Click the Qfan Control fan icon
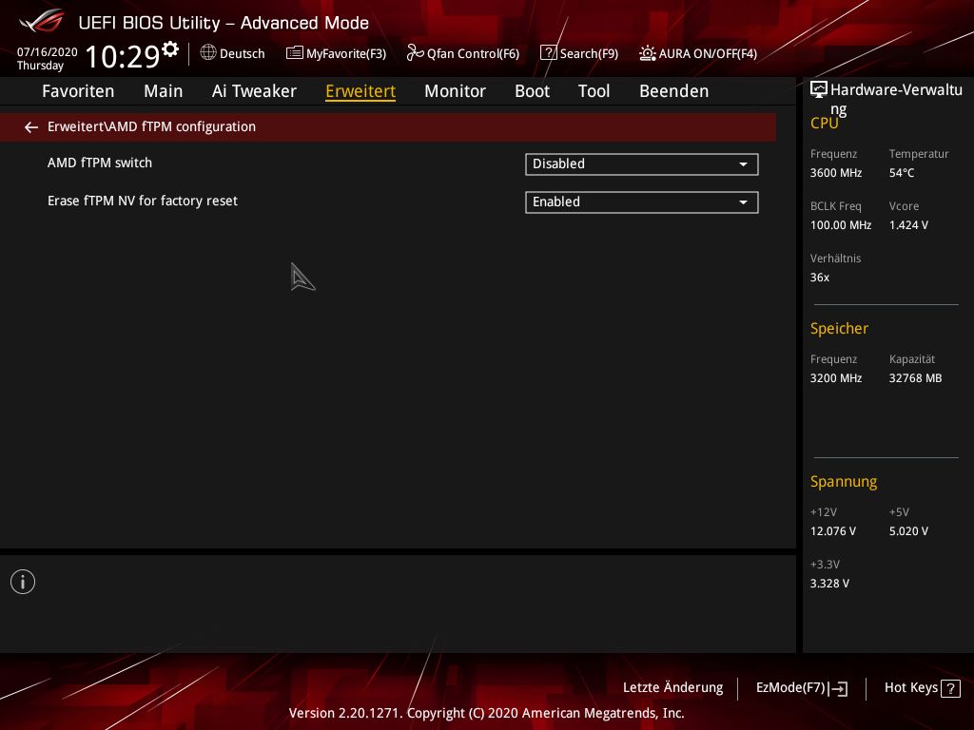The image size is (974, 730). [415, 53]
